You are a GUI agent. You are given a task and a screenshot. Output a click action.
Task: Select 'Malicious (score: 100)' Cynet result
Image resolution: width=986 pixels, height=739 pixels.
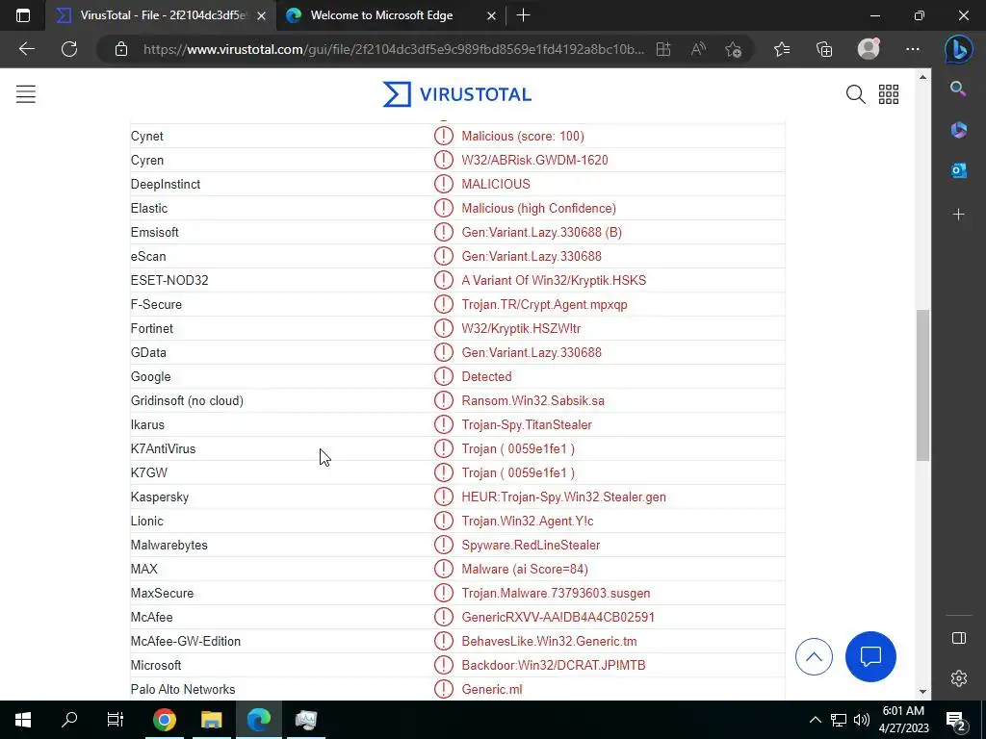523,136
